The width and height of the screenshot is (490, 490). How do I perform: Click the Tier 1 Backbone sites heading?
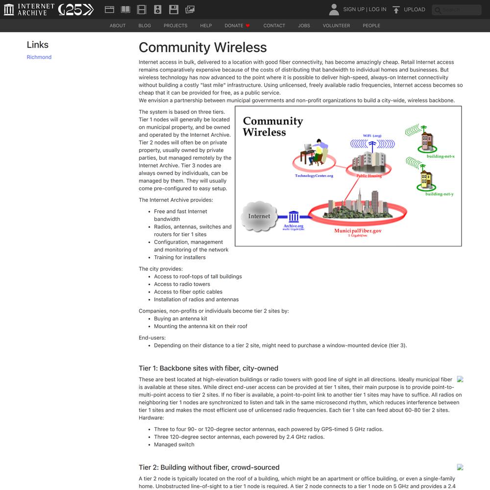[x=208, y=368]
